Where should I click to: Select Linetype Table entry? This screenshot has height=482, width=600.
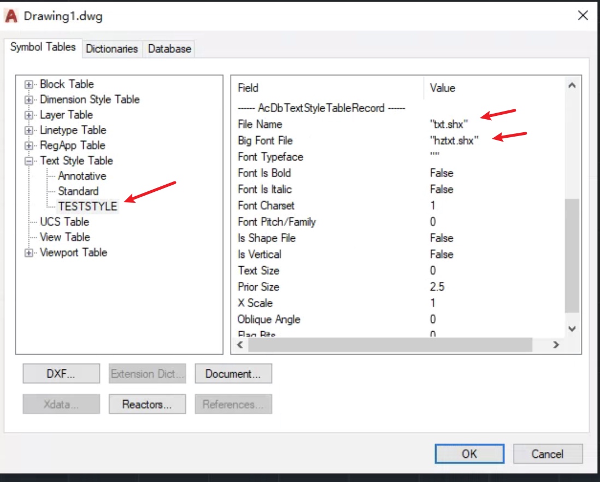pyautogui.click(x=73, y=130)
